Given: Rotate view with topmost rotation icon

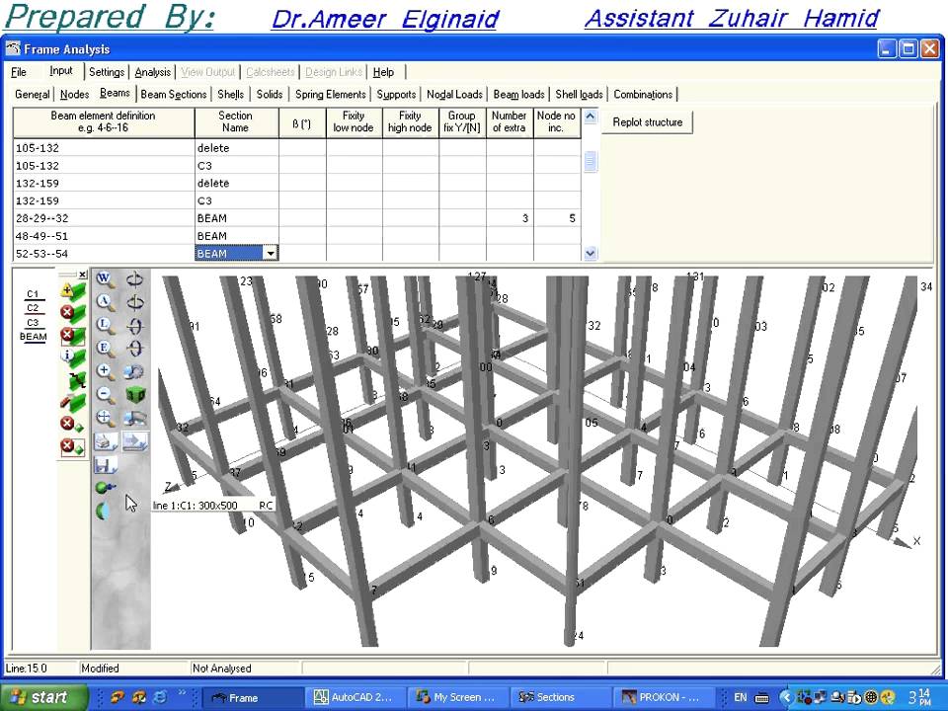Looking at the screenshot, I should coord(135,279).
